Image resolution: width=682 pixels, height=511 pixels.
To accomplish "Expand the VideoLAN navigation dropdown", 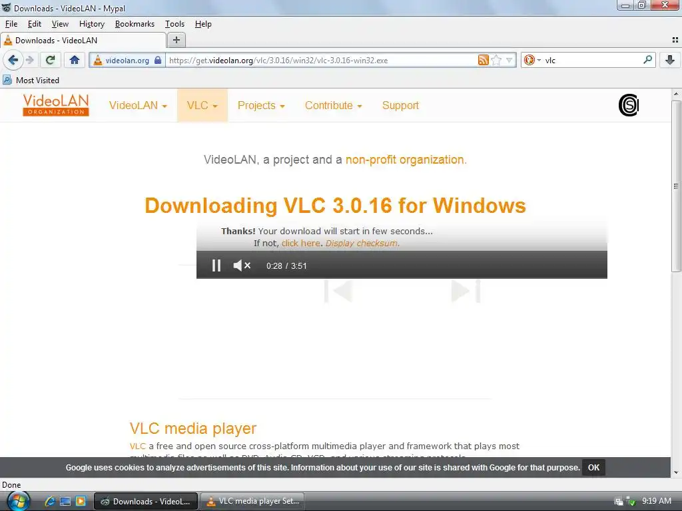I will (x=138, y=106).
